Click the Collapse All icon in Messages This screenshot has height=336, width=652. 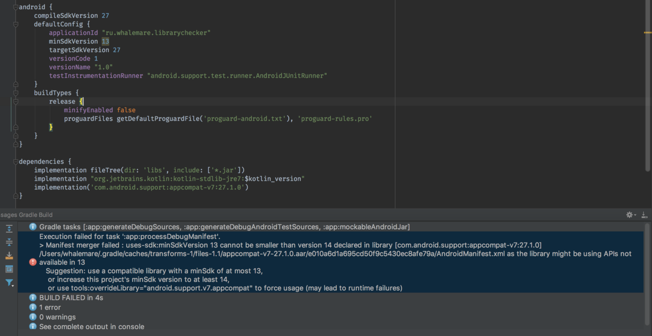point(9,242)
